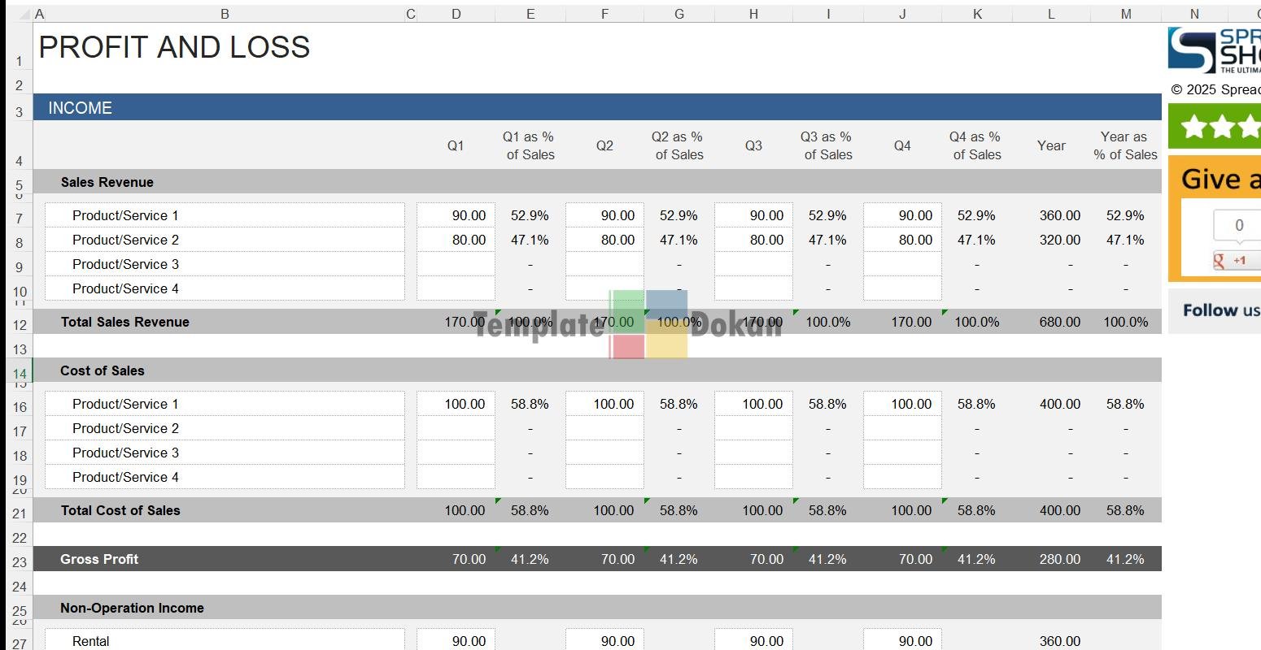Click the TemplateDokan watermark logo squares
Screen dimensions: 1261x650
click(648, 324)
